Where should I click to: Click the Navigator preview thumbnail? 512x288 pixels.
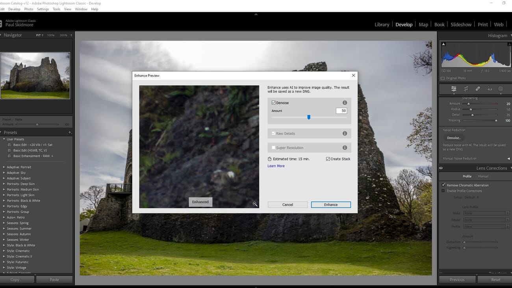coord(35,75)
